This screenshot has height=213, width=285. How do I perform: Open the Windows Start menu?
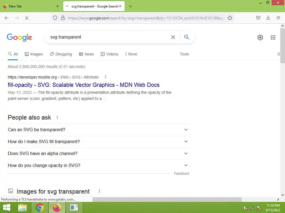tap(7, 207)
